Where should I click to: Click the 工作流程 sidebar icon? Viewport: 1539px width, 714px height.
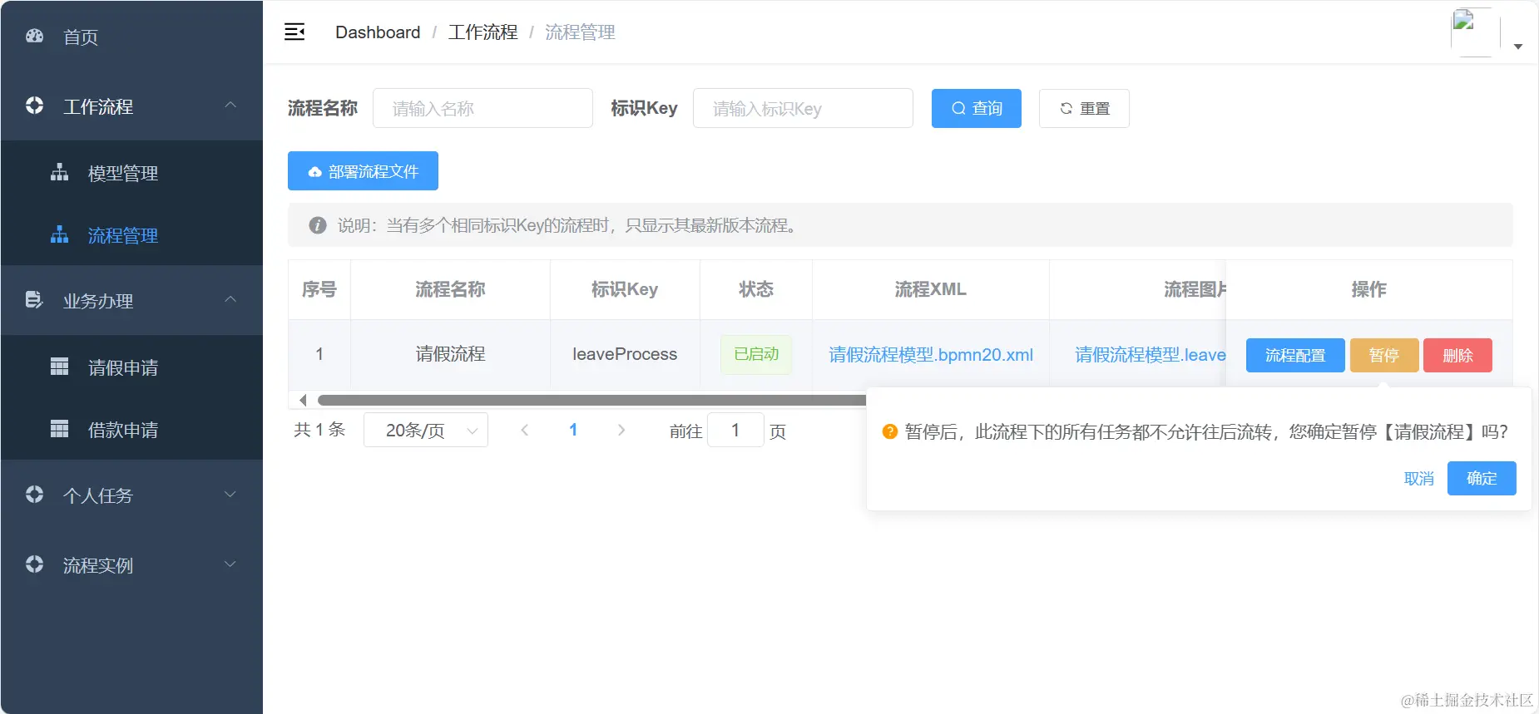coord(34,106)
